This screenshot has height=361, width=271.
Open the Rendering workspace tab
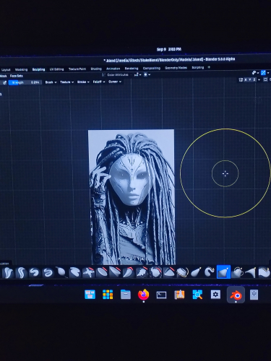coord(132,69)
